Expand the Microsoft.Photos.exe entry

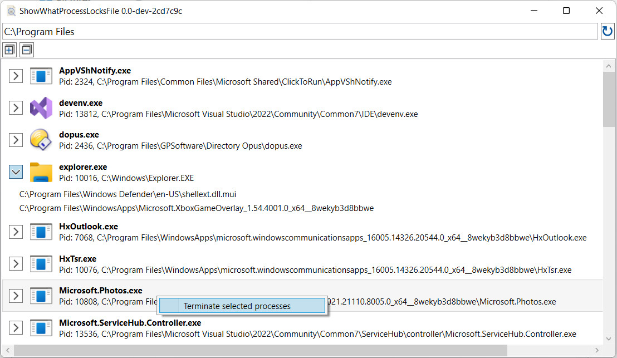[16, 296]
